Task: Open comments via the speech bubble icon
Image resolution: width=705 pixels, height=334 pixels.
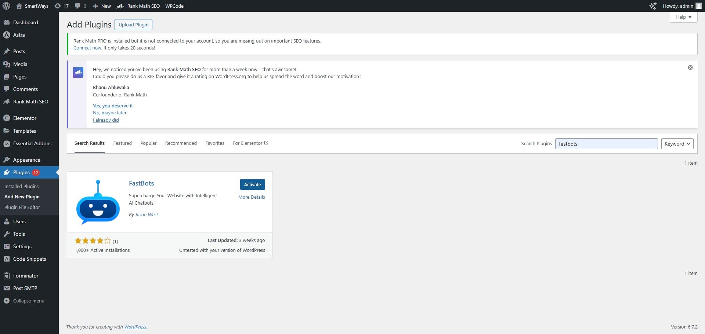Action: click(77, 6)
